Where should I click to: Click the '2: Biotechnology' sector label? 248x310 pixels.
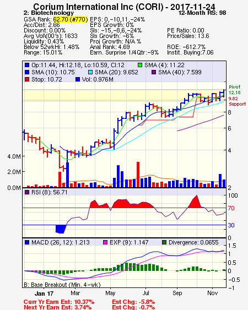[48, 13]
